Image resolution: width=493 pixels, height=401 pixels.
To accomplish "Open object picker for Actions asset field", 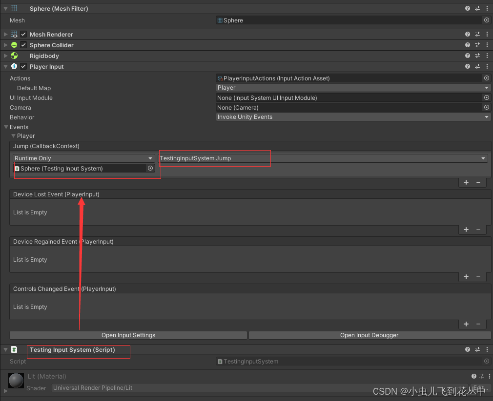I will (486, 78).
